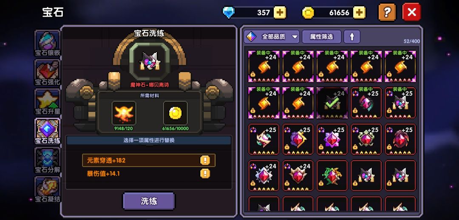This screenshot has height=220, width=459.
Task: Select the first equipped +24 orange gem
Action: pos(264,66)
